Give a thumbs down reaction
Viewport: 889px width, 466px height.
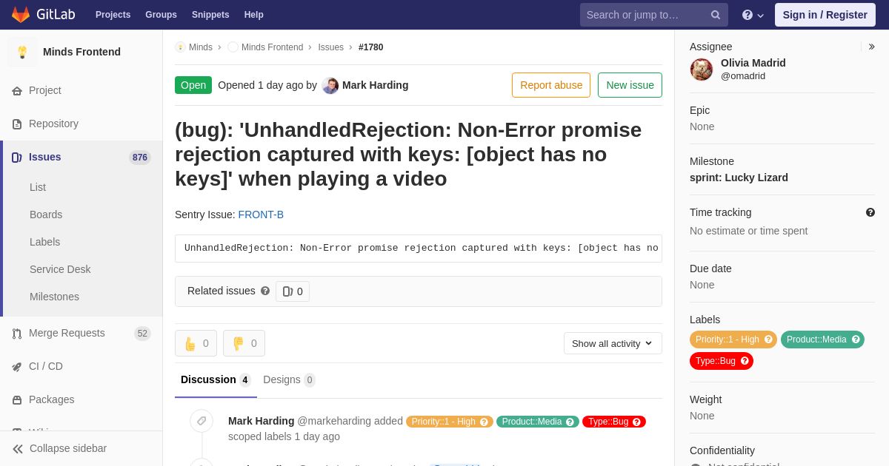244,343
